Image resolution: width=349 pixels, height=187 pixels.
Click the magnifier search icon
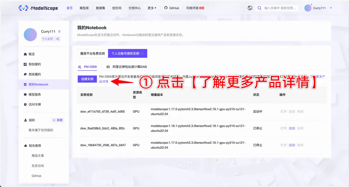pos(260,8)
